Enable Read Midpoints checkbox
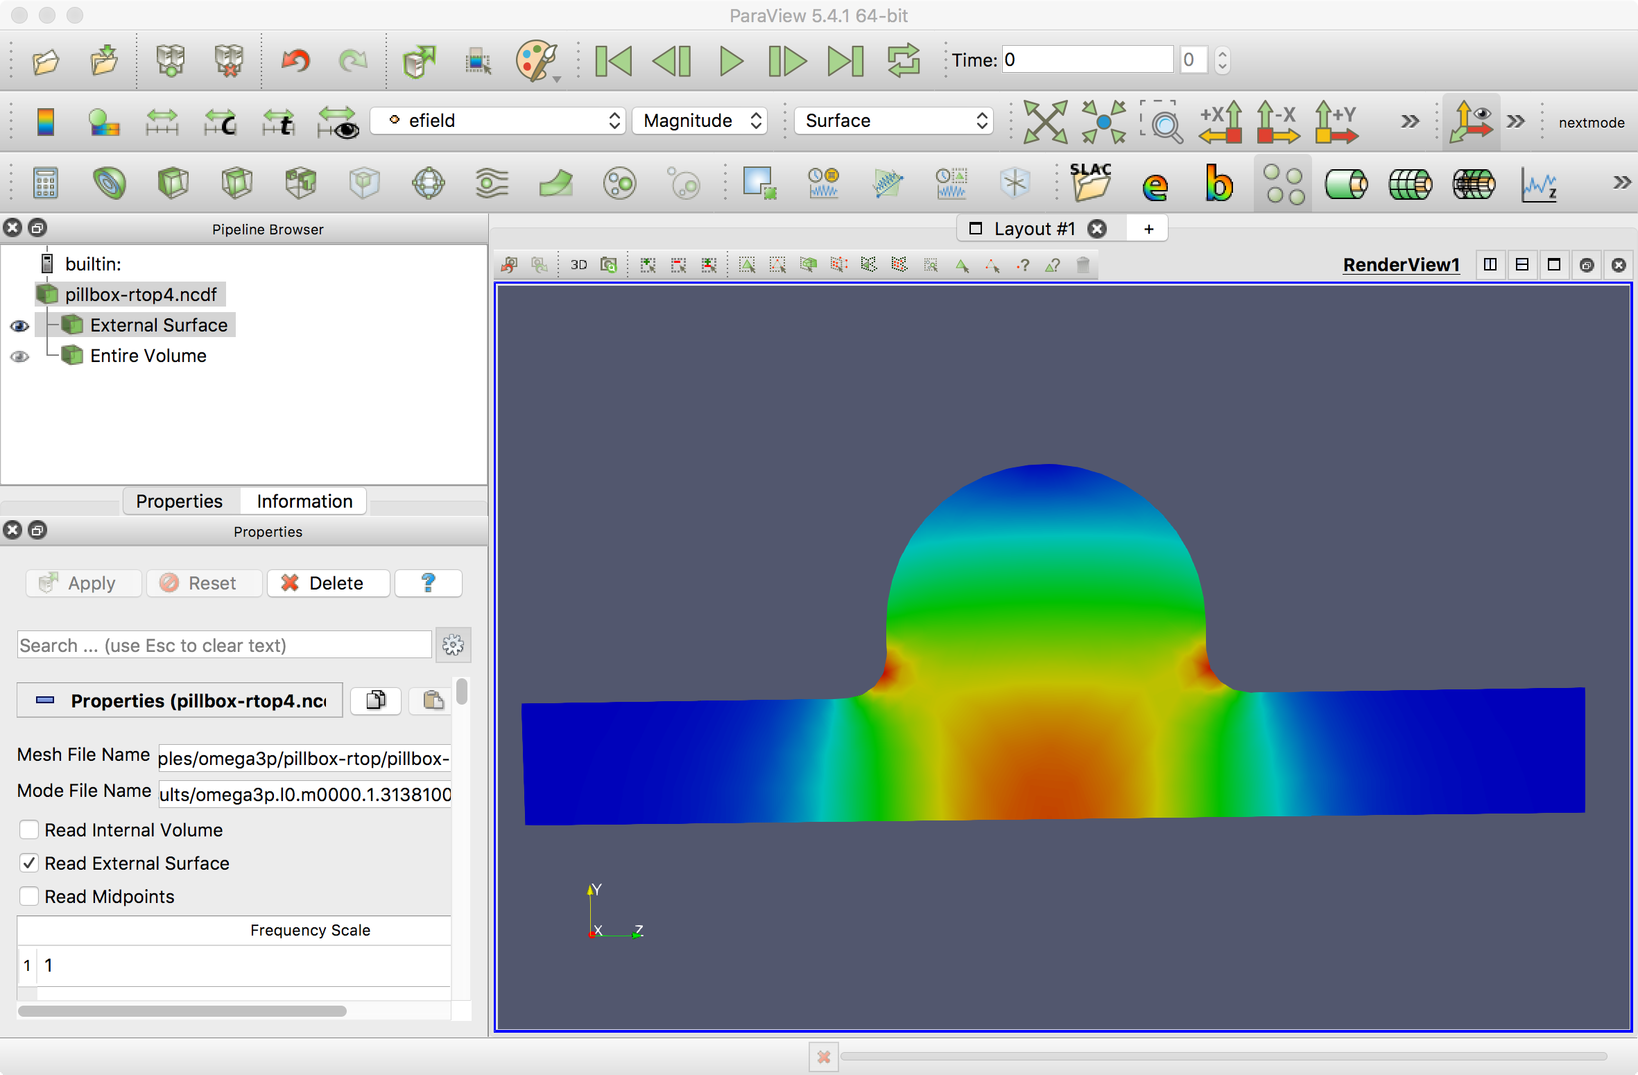The width and height of the screenshot is (1638, 1075). [x=29, y=896]
